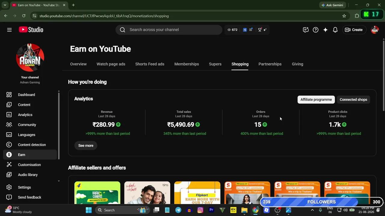Open the browser tab search dropdown

(5, 5)
